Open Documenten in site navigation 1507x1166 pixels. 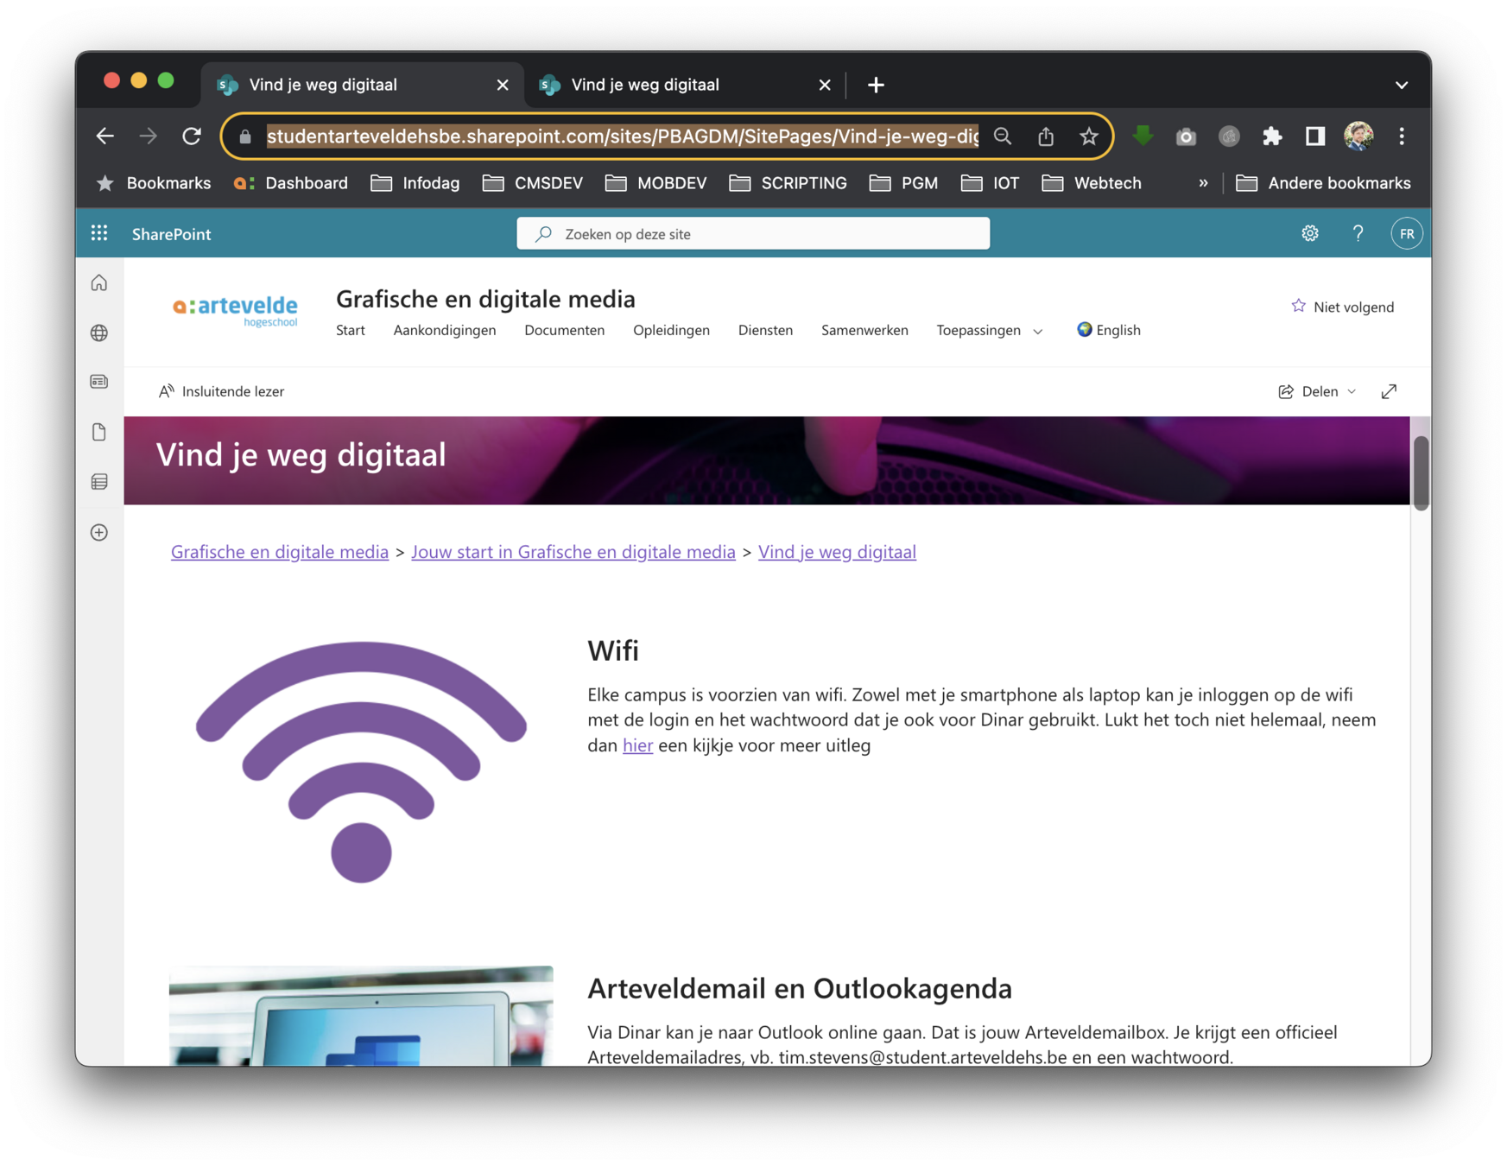pos(564,330)
